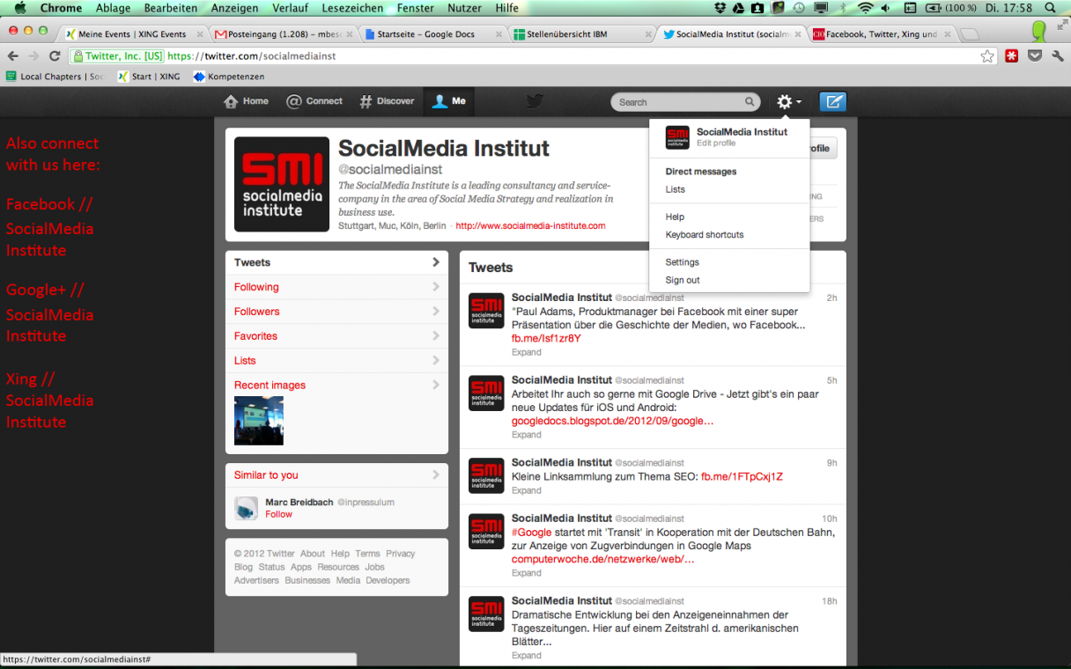
Task: Click the search magnifier icon
Action: (x=750, y=102)
